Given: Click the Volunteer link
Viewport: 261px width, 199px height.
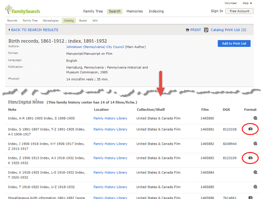Looking at the screenshot, I should click(231, 3).
